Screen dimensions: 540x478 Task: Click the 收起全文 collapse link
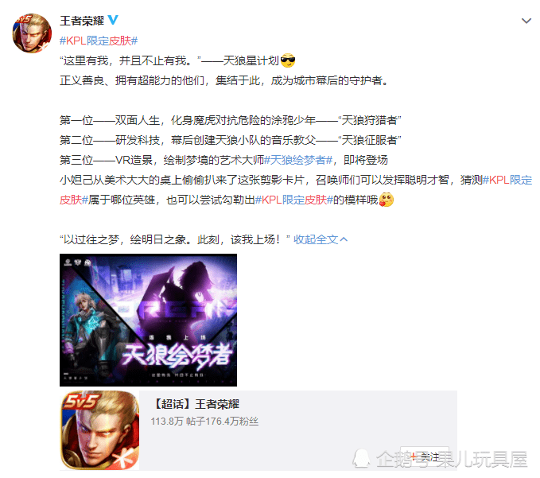316,239
